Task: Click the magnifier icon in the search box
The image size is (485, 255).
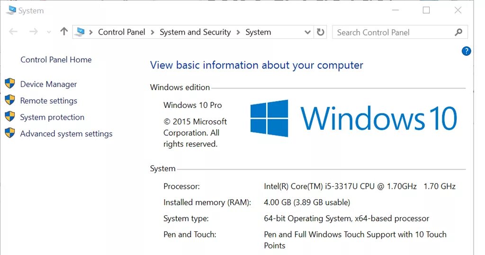Action: coord(458,32)
